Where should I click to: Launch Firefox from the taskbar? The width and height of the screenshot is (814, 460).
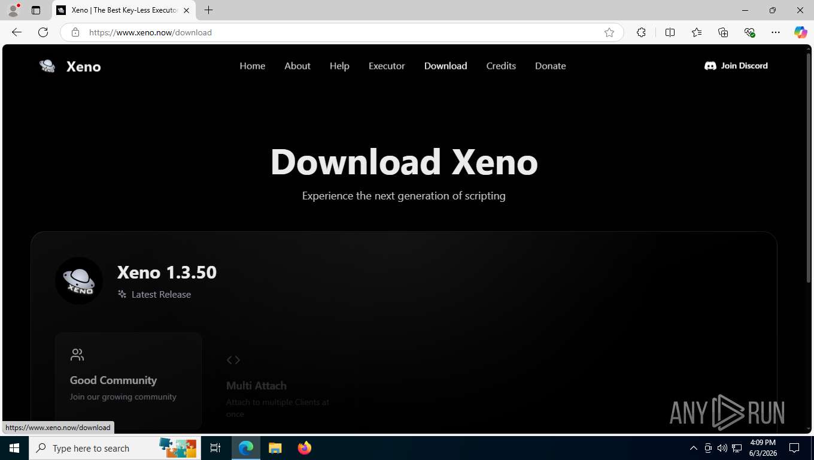coord(304,448)
